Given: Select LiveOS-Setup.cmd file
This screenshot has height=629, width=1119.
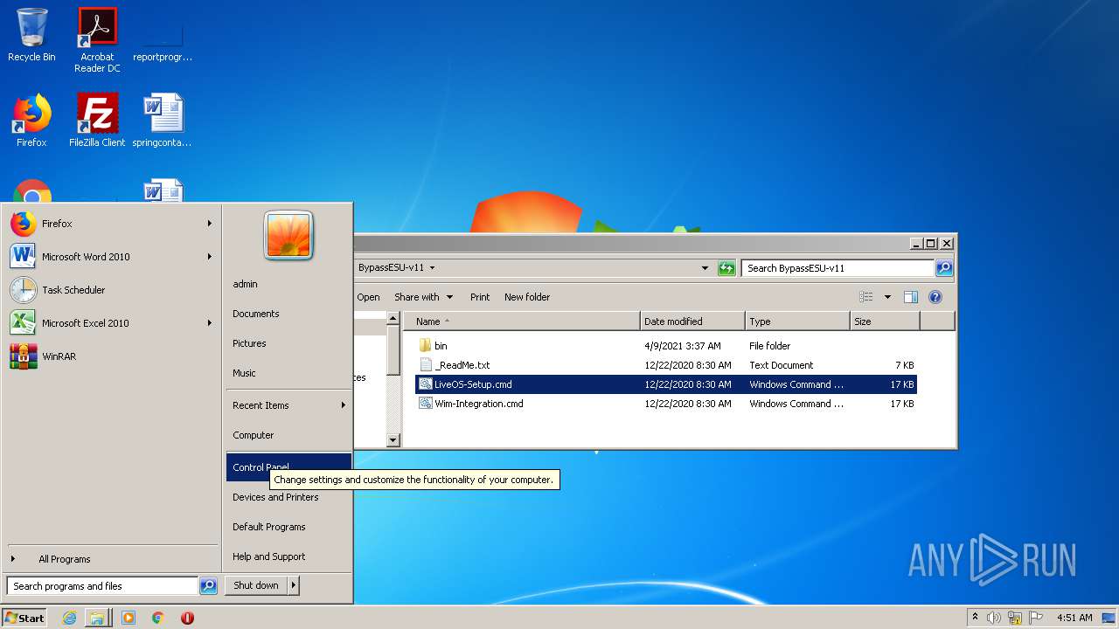Looking at the screenshot, I should tap(666, 384).
